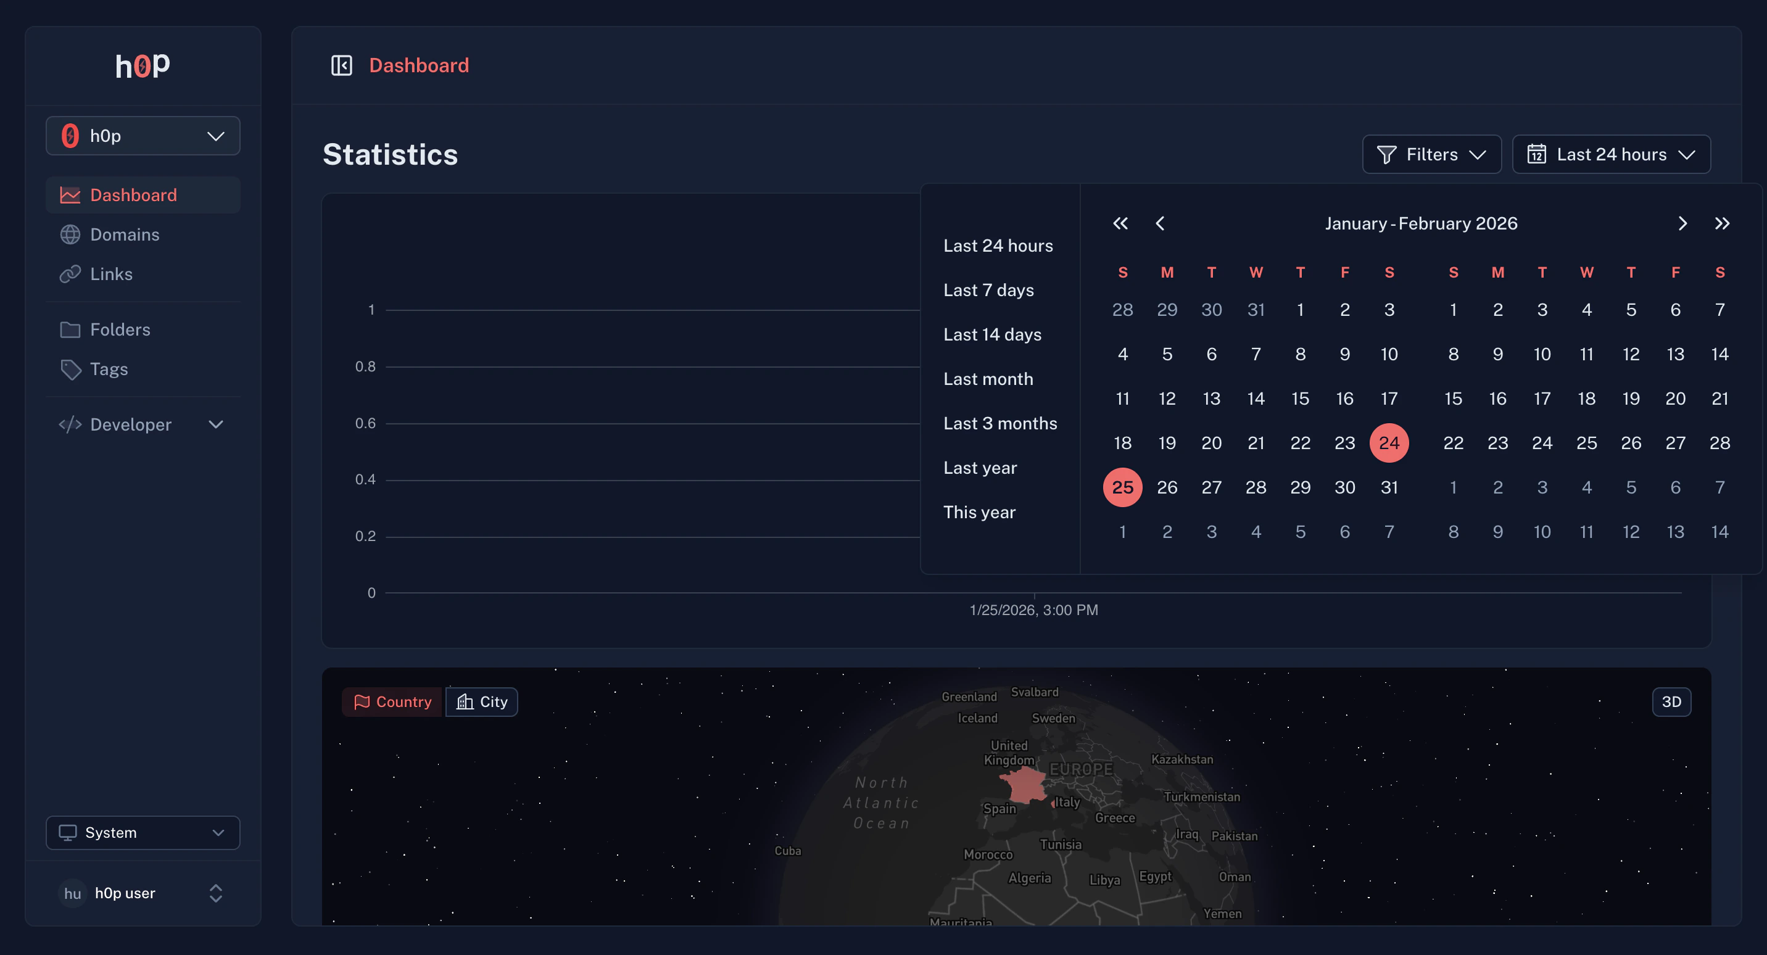Toggle Country mode on the map

click(x=392, y=701)
